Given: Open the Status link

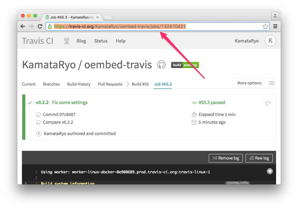Looking at the screenshot, I should [101, 41].
